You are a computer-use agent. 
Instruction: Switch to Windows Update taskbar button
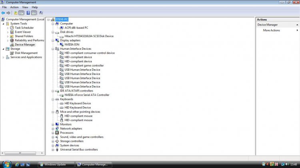[x=55, y=164]
